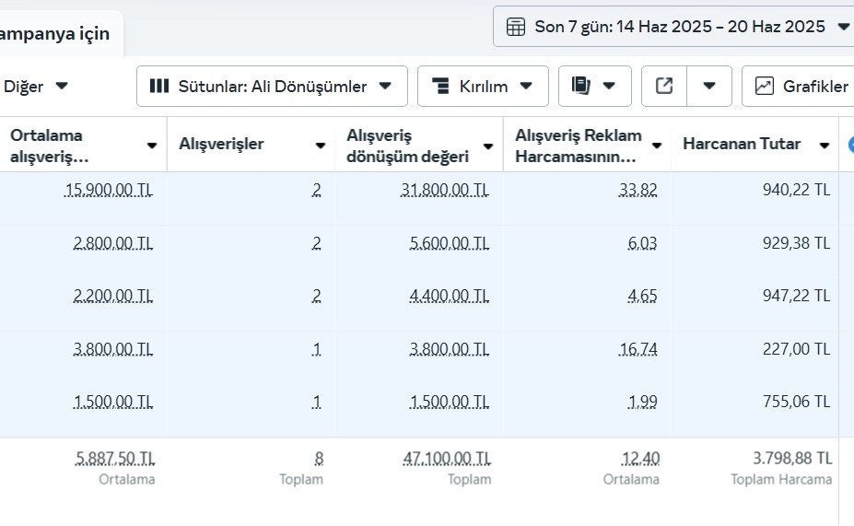Select the kampanya için tab
The image size is (854, 526).
[54, 34]
